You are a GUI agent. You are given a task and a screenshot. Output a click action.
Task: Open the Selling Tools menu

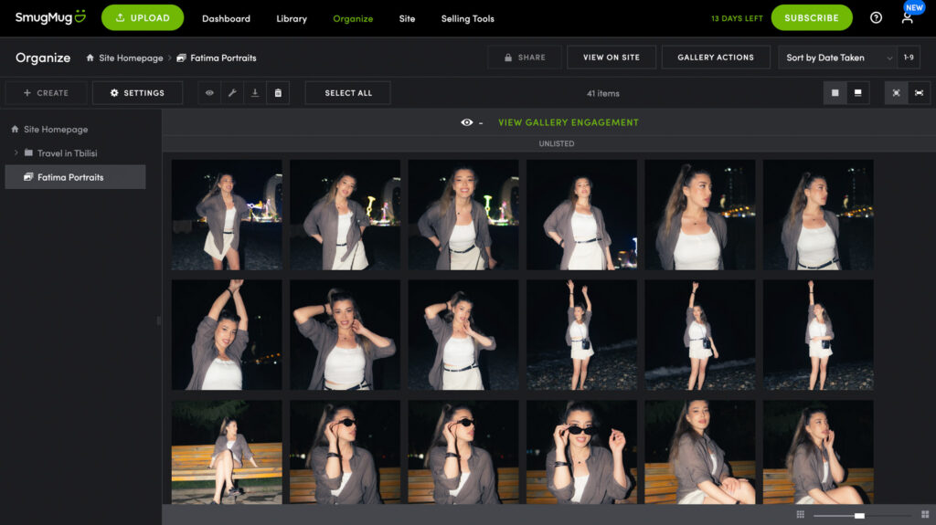click(x=467, y=18)
